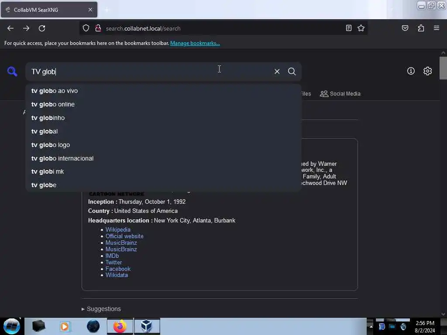Show hidden system tray icons

click(371, 327)
